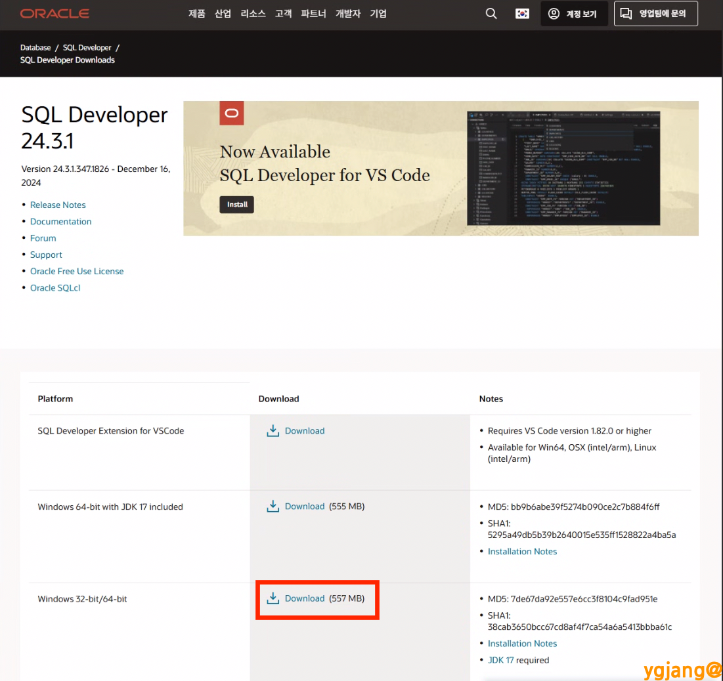Click 'SQL Developer Extension for VSCode' text
The width and height of the screenshot is (723, 681).
coord(111,431)
